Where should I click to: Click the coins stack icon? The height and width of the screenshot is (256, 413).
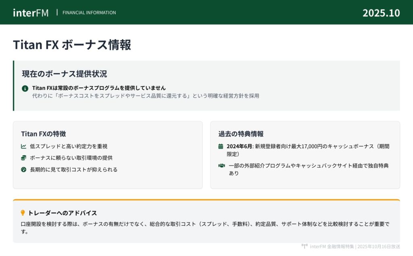coord(24,158)
